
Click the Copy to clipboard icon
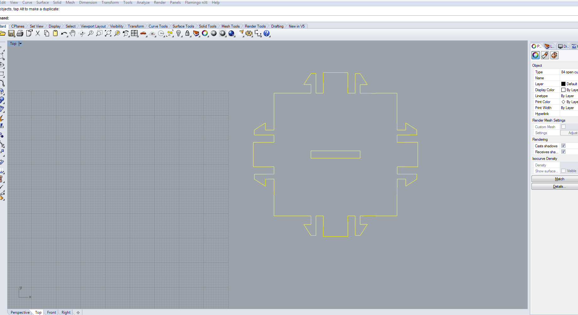47,33
